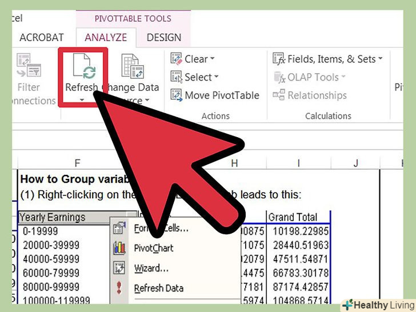Expand the OLAP Tools dropdown arrow

coord(343,77)
